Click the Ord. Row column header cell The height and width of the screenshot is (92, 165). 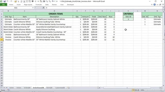pyautogui.click(x=102, y=17)
